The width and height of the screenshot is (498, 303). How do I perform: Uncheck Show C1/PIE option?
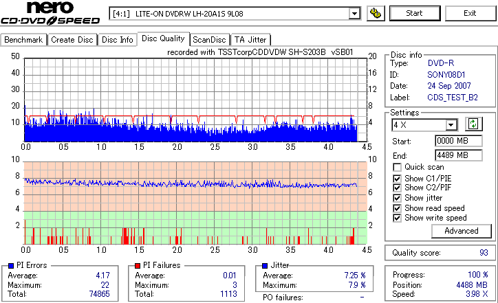click(397, 179)
